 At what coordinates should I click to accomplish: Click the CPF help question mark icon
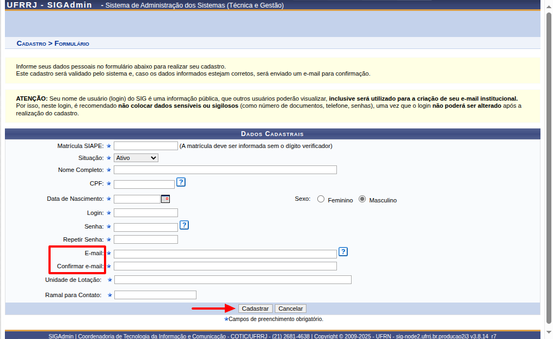coord(181,182)
